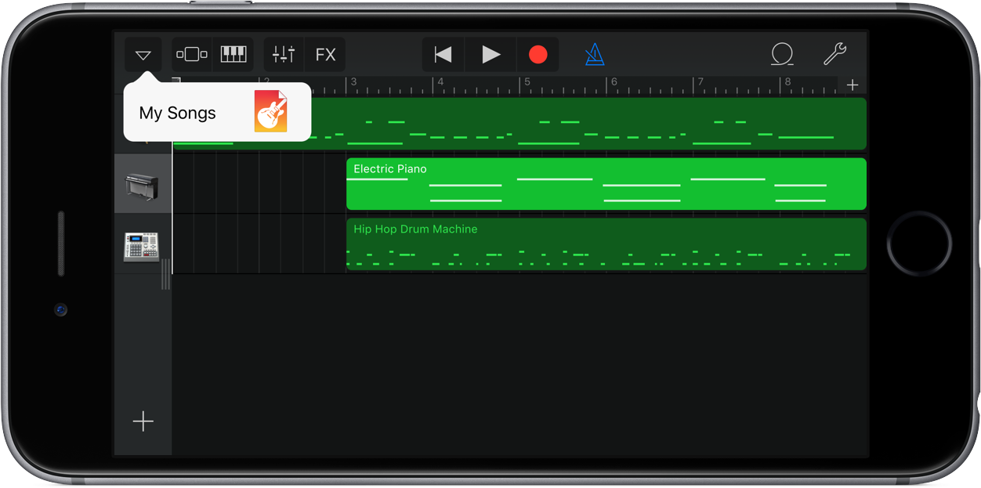Screen dimensions: 981x488
Task: Grab the track header resize handle
Action: [x=165, y=274]
